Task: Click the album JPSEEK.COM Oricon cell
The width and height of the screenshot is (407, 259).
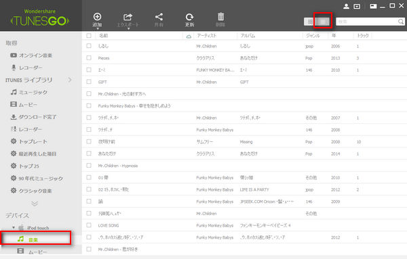Action: 267,202
